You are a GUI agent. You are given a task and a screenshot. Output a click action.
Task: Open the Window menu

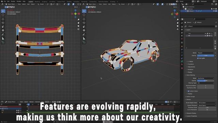pos(19,1)
